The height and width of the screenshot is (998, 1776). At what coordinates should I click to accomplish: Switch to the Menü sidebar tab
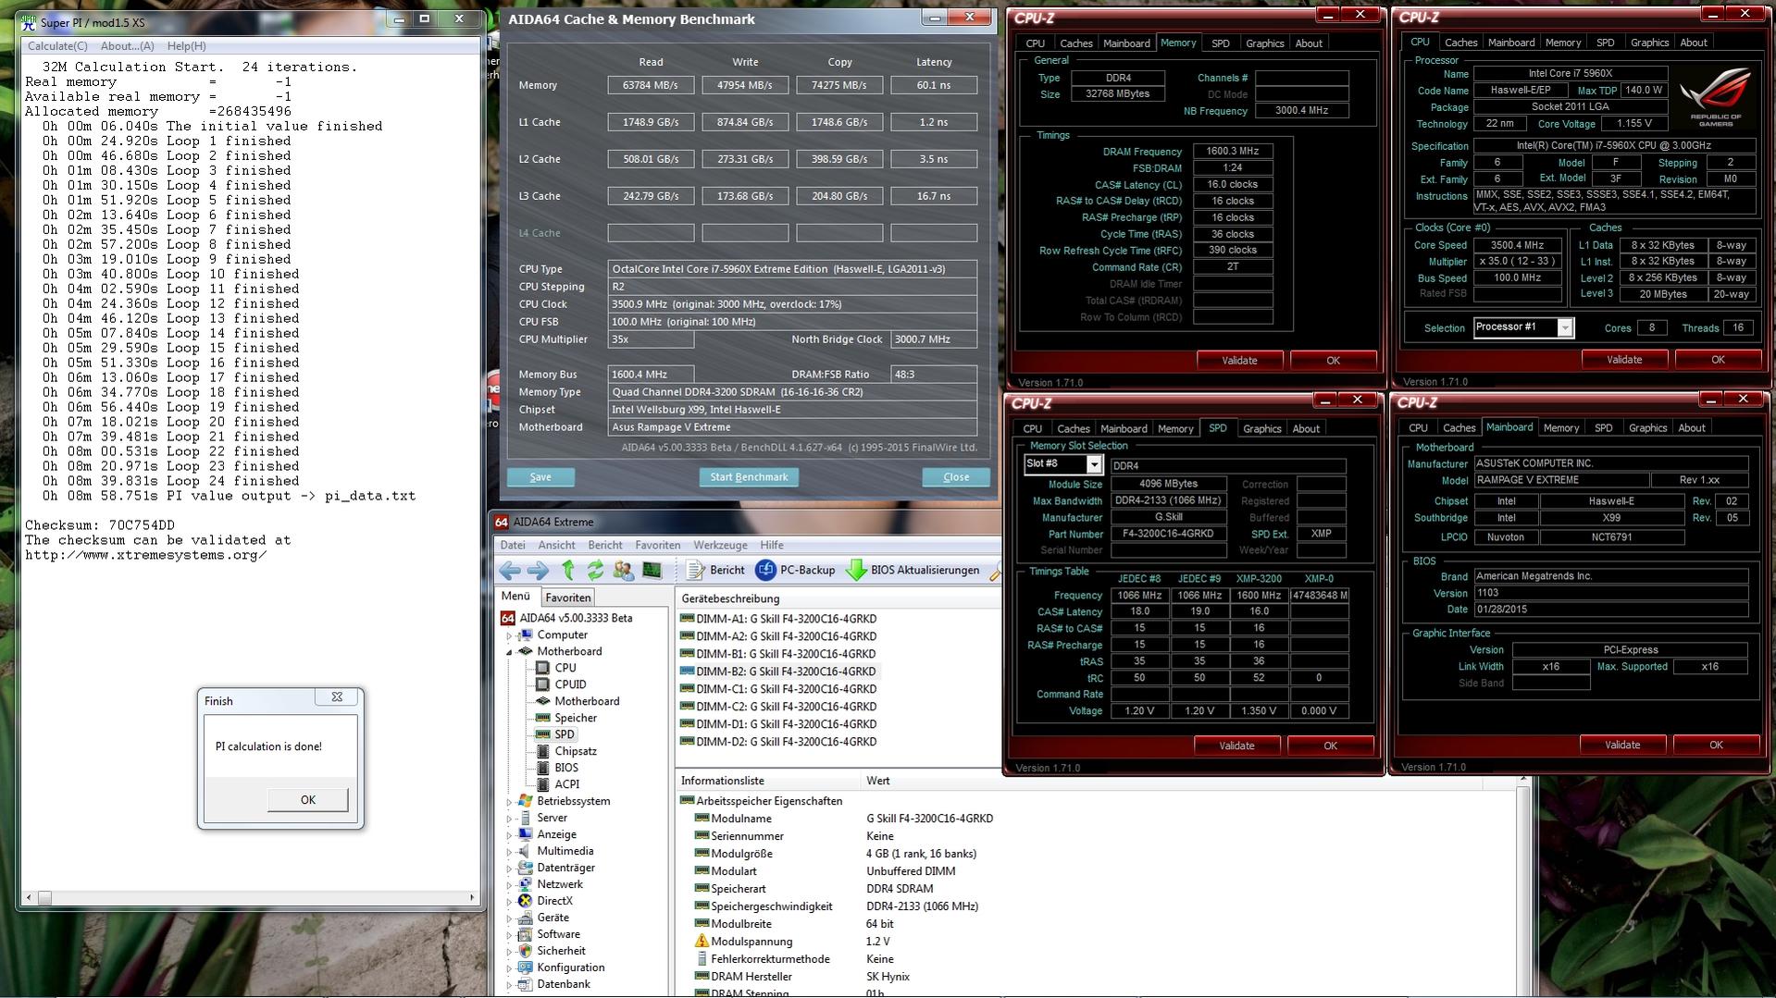pos(515,597)
